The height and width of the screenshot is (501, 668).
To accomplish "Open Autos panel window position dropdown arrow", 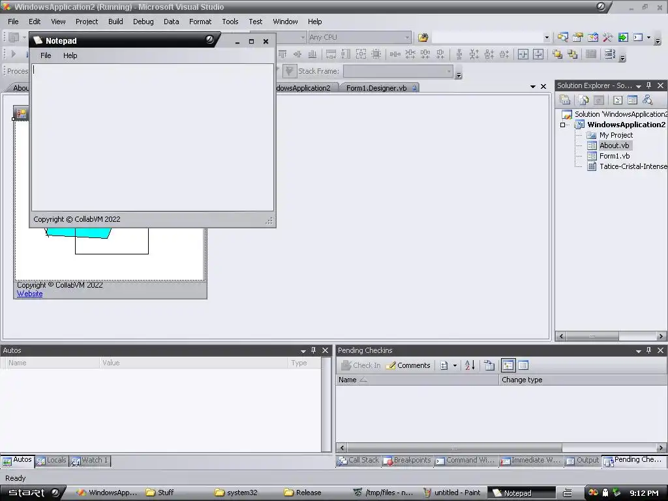I will point(303,351).
